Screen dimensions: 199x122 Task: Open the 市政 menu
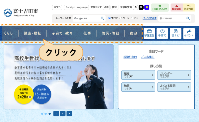click(x=134, y=33)
